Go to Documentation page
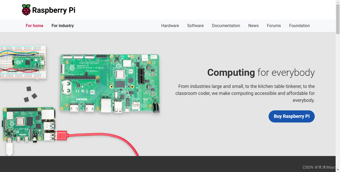 pyautogui.click(x=226, y=26)
